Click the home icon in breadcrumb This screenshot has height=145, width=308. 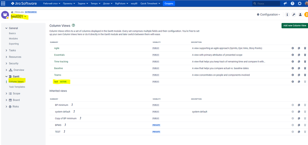(12, 12)
